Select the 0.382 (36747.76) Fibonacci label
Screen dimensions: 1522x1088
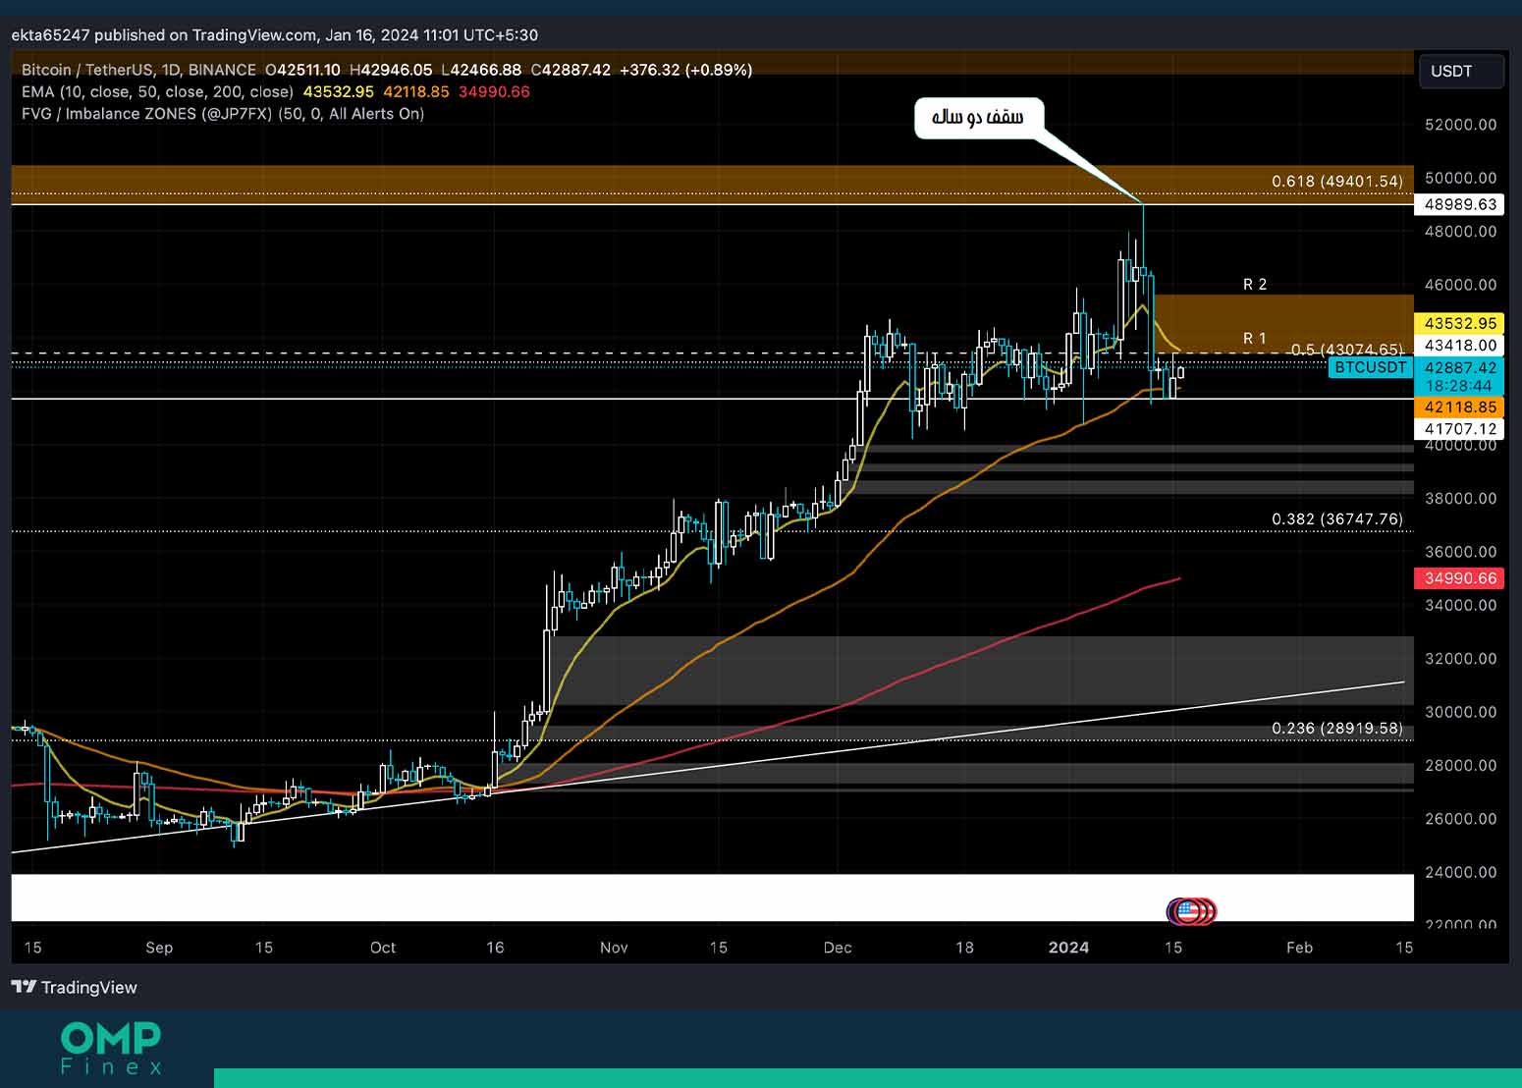click(x=1337, y=518)
